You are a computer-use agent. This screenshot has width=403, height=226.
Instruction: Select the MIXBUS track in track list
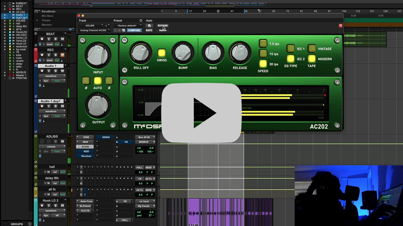pyautogui.click(x=21, y=73)
